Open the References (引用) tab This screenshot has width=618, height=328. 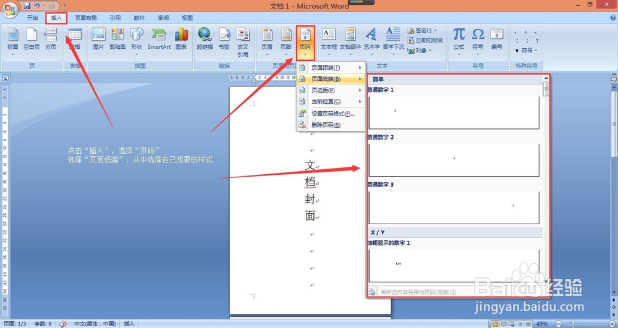coord(115,18)
